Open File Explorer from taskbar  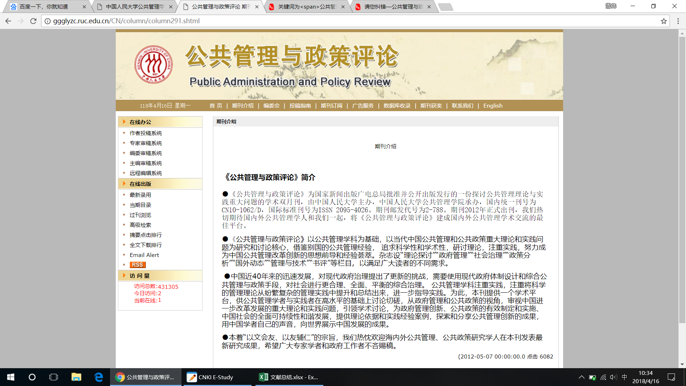coord(76,377)
